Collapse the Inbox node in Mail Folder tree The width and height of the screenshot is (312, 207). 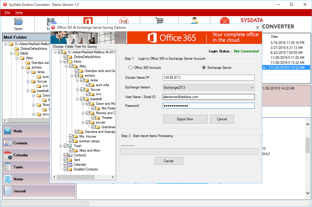point(12,53)
